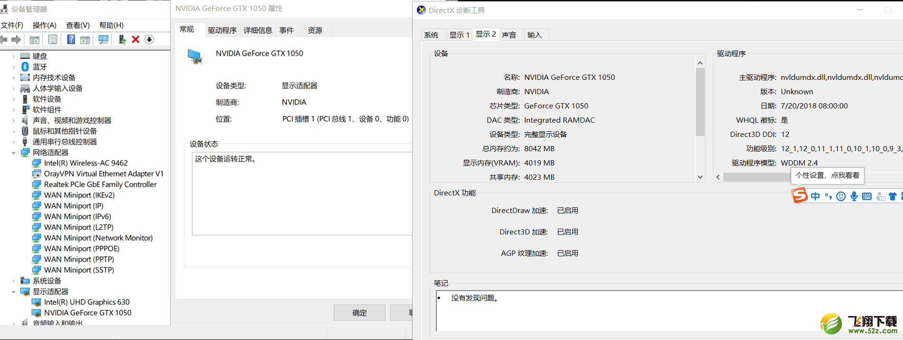The image size is (903, 340).
Task: Select WAN Miniport (Network Monitor) entry
Action: pyautogui.click(x=98, y=238)
